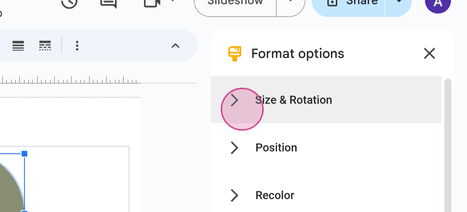Expand the Position section chevron
467x212 pixels.
(x=235, y=148)
